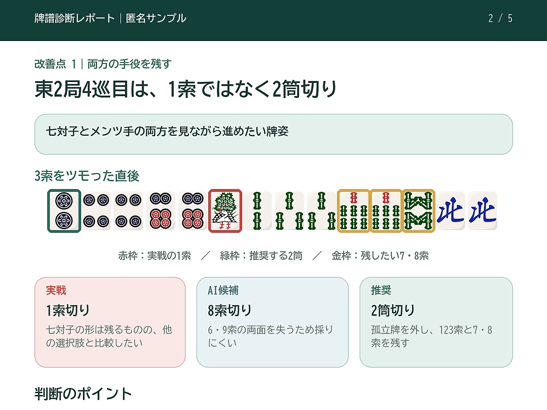Select the red-framed 1-sou bird tile
Image resolution: width=547 pixels, height=410 pixels.
225,211
